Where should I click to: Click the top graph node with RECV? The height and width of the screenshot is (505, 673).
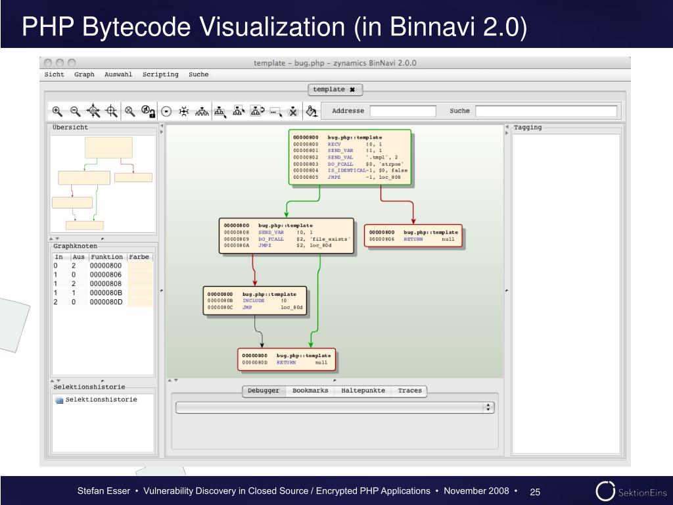point(350,158)
